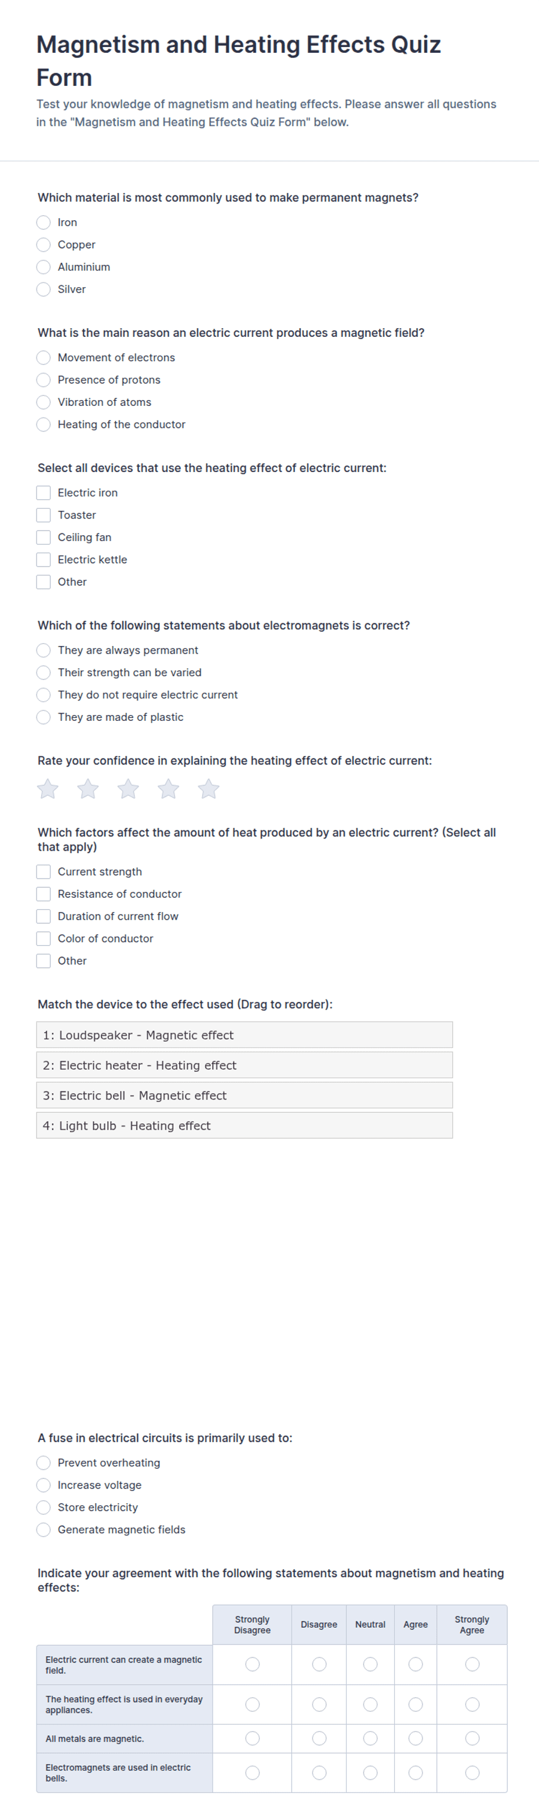Pick Strongly Disagree for All metals are magnetic

(x=252, y=1738)
